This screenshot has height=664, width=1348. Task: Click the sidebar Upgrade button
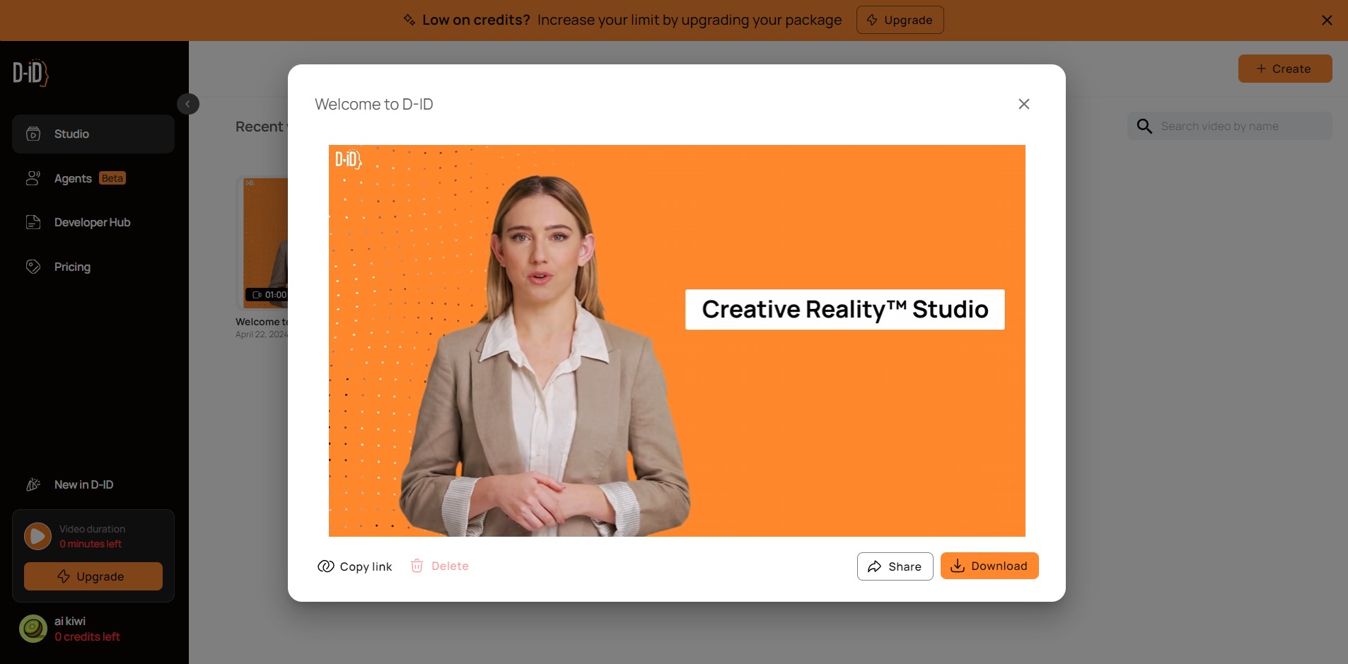click(x=93, y=576)
